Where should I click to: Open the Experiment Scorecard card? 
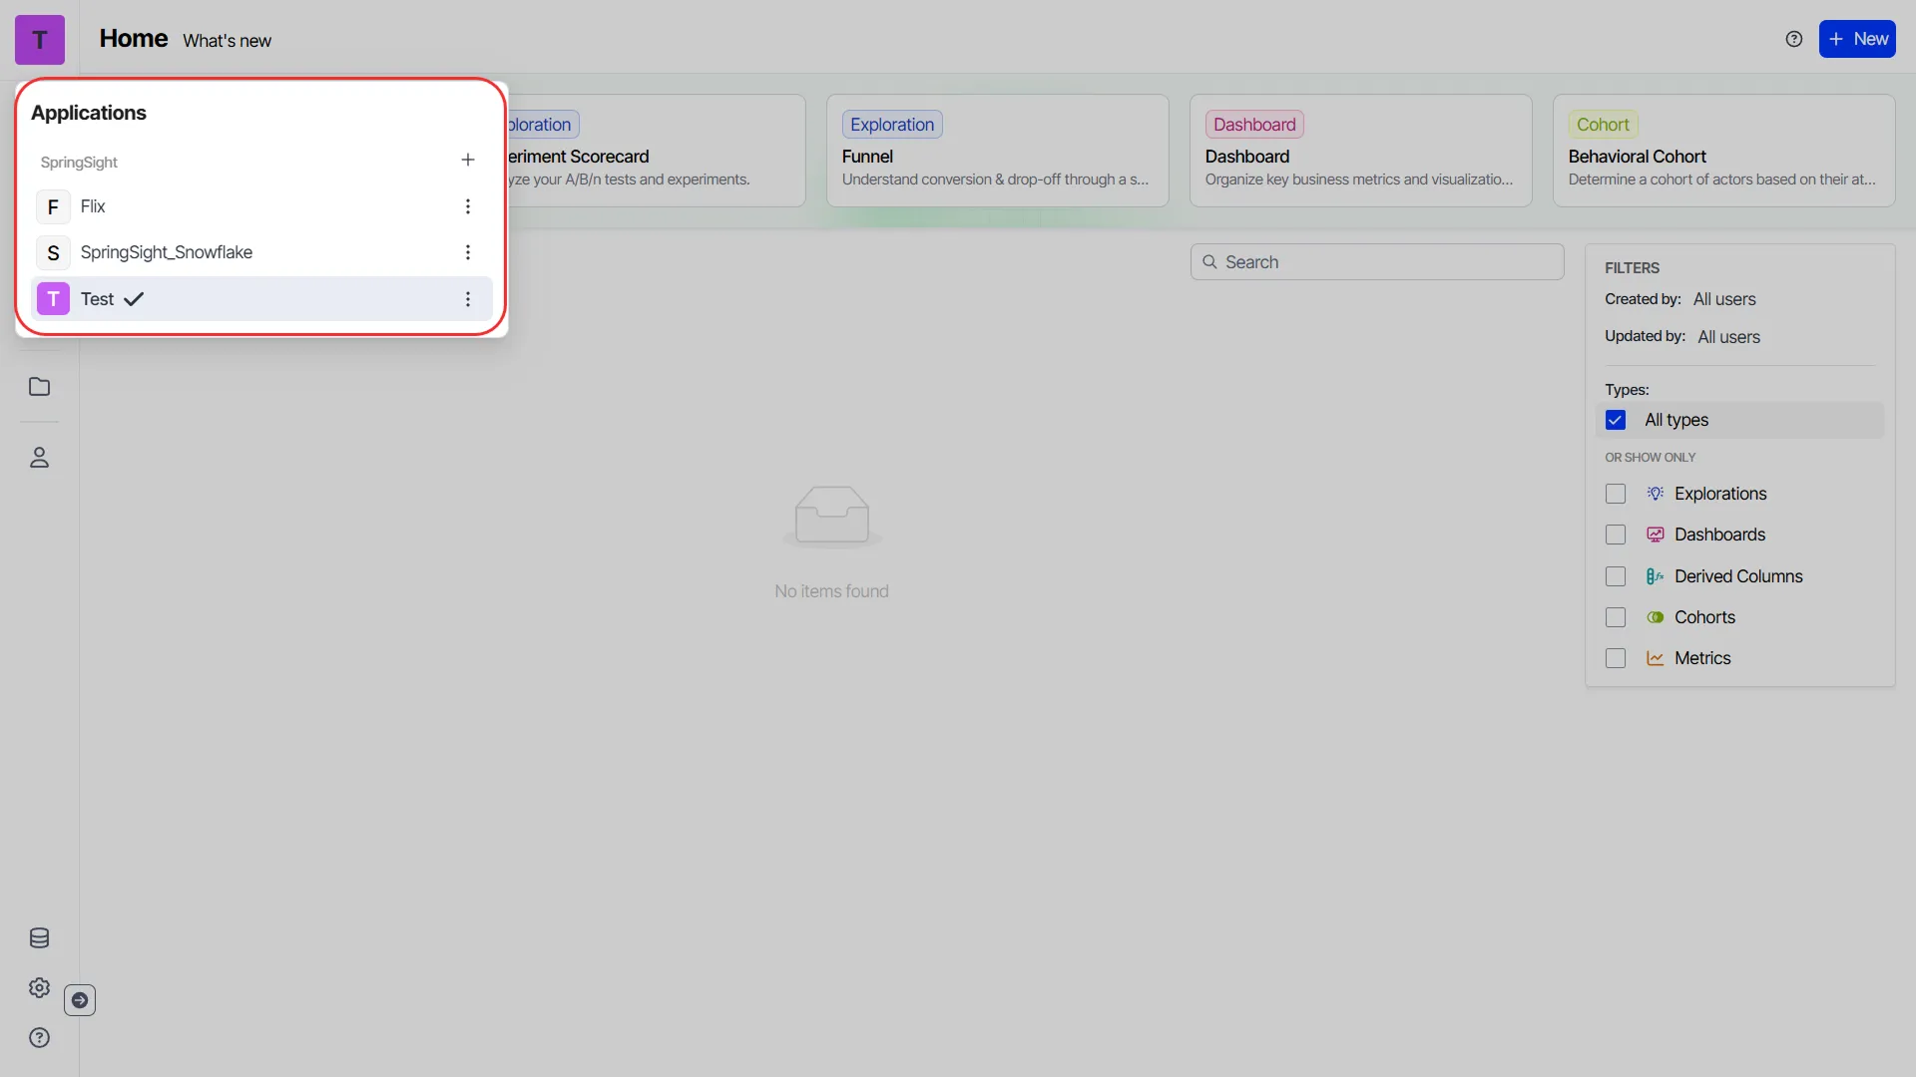pos(657,151)
